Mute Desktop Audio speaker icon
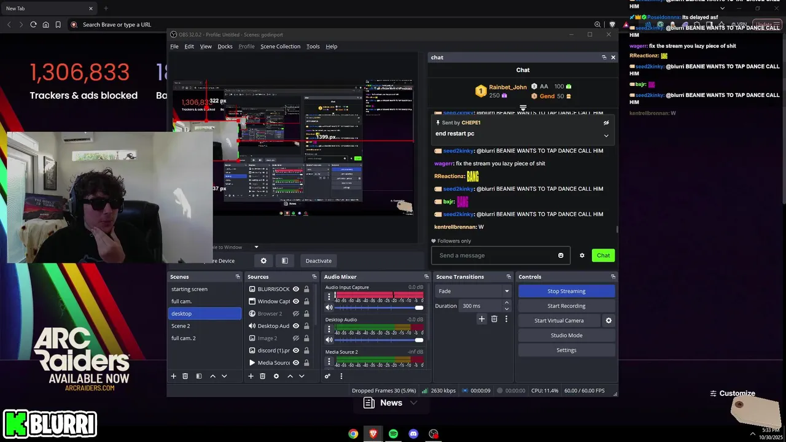786x442 pixels. click(x=329, y=339)
